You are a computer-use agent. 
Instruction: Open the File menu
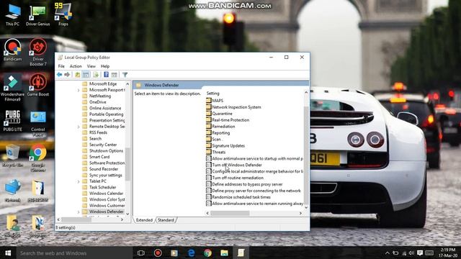(x=61, y=66)
